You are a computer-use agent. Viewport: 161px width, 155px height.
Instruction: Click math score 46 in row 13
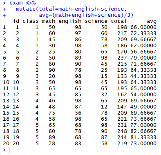[52, 101]
